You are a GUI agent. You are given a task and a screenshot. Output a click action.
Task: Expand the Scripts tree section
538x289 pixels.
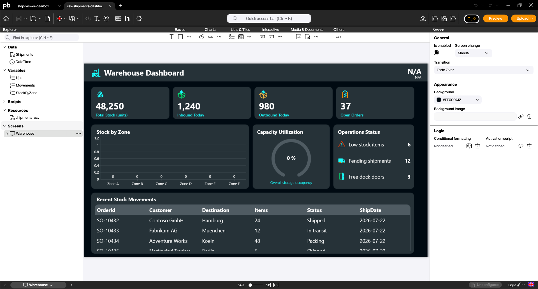pyautogui.click(x=4, y=102)
